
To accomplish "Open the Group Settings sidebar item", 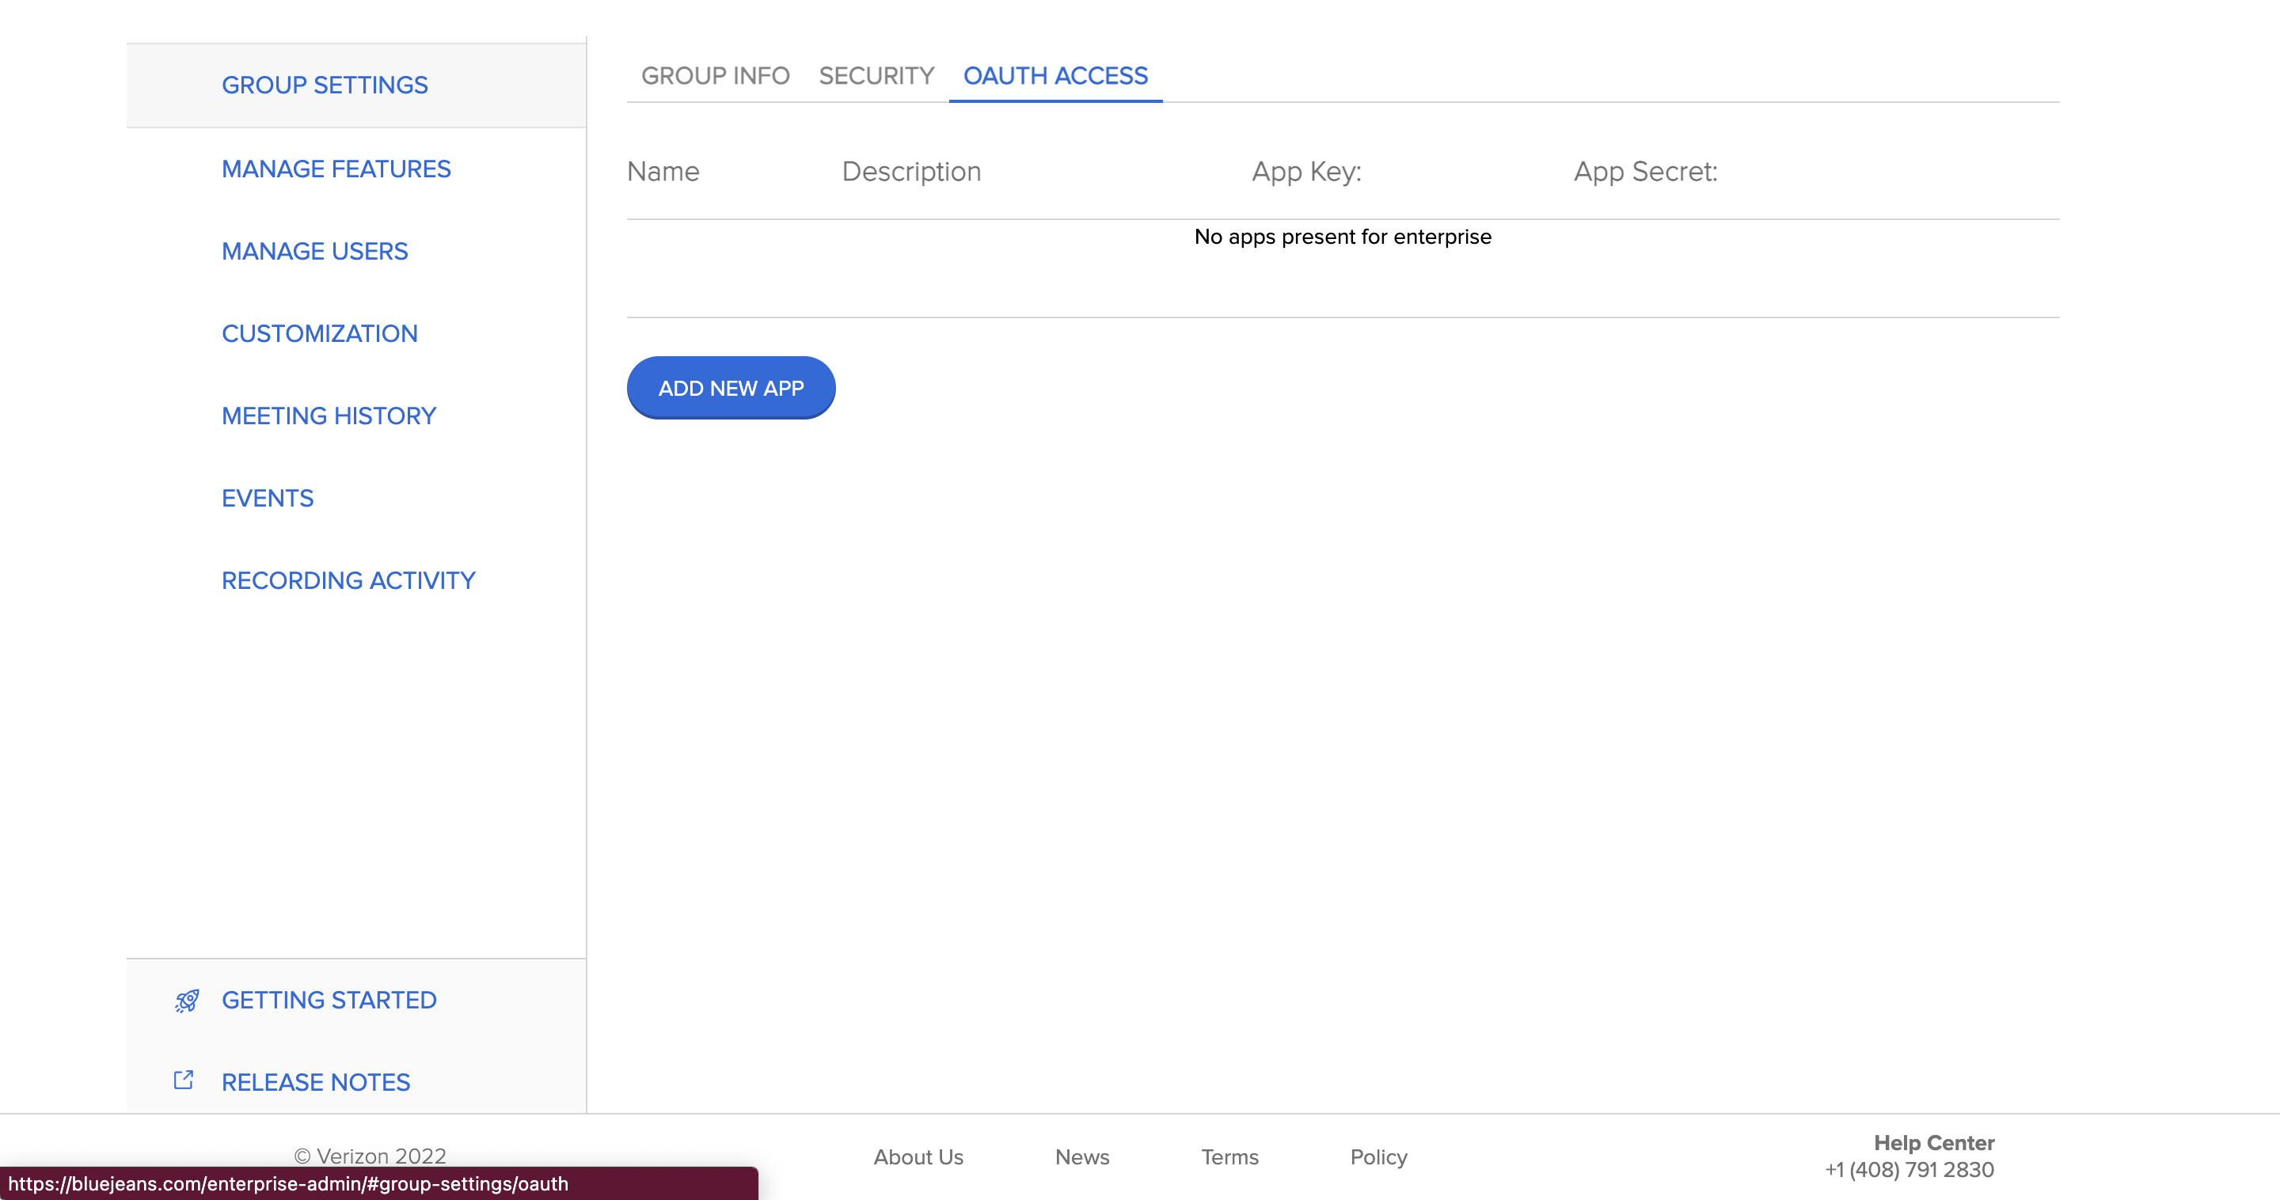I will tap(324, 85).
